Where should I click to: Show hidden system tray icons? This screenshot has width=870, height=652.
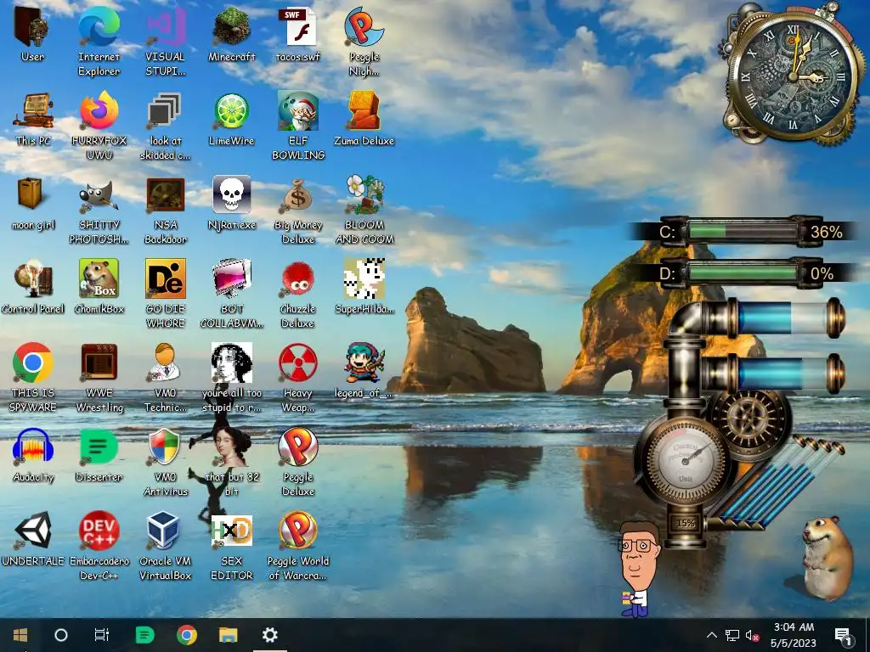point(712,635)
